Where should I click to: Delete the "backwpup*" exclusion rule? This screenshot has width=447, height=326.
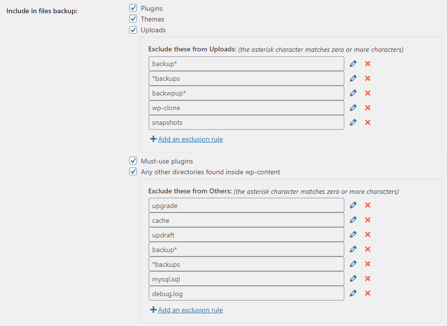(367, 93)
